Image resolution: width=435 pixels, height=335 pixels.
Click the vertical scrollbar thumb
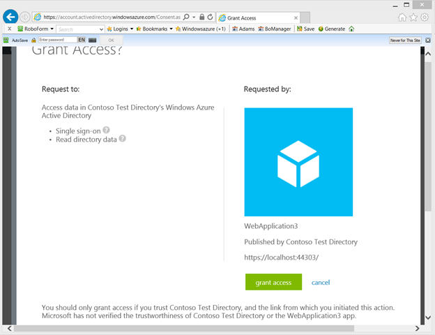pyautogui.click(x=428, y=136)
